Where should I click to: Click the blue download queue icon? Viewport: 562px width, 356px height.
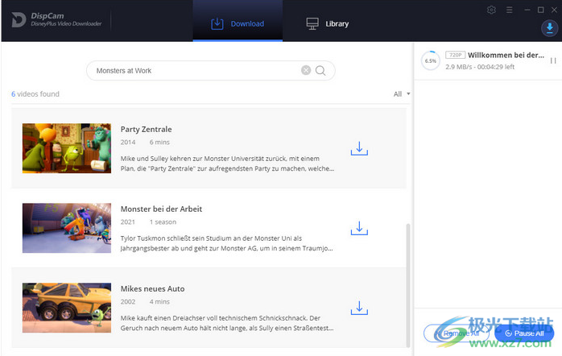549,28
